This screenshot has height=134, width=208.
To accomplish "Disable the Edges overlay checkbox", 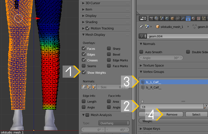I will click(84, 54).
